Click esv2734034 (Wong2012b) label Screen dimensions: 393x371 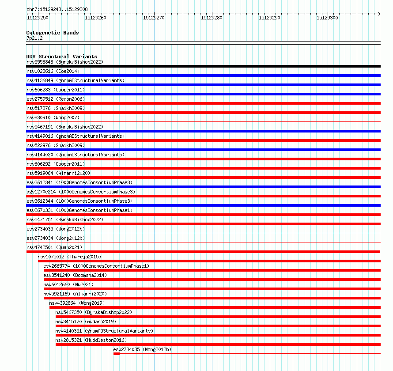click(x=56, y=238)
